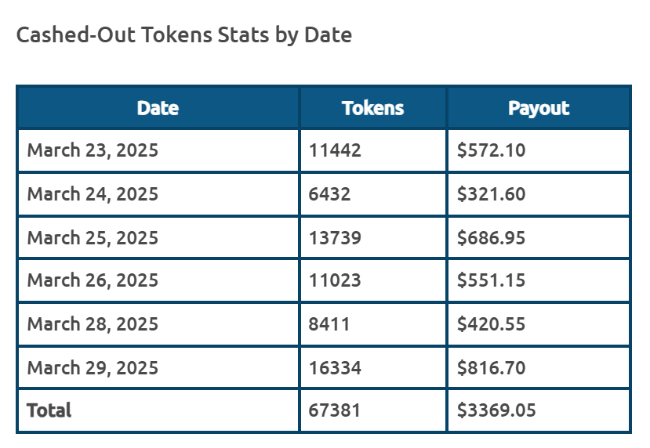Select the March 25, 2025 date cell

pos(158,238)
